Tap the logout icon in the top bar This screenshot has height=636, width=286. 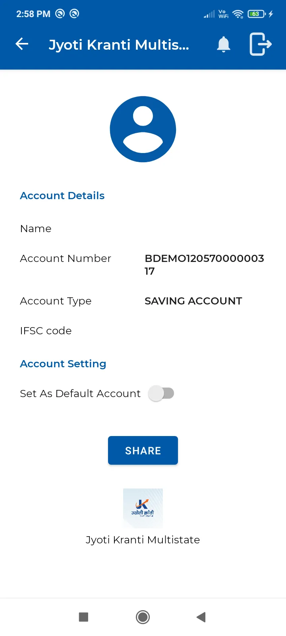[x=260, y=44]
